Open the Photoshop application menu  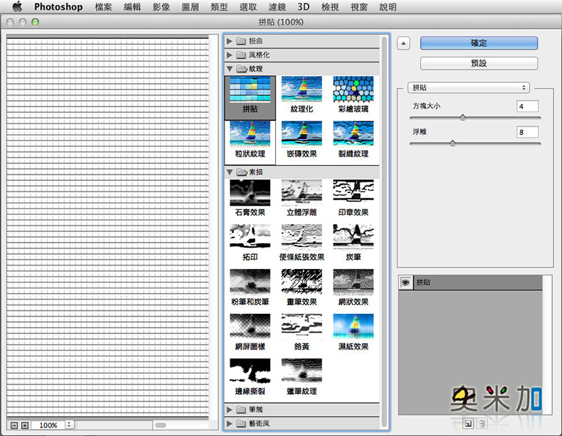coord(58,7)
